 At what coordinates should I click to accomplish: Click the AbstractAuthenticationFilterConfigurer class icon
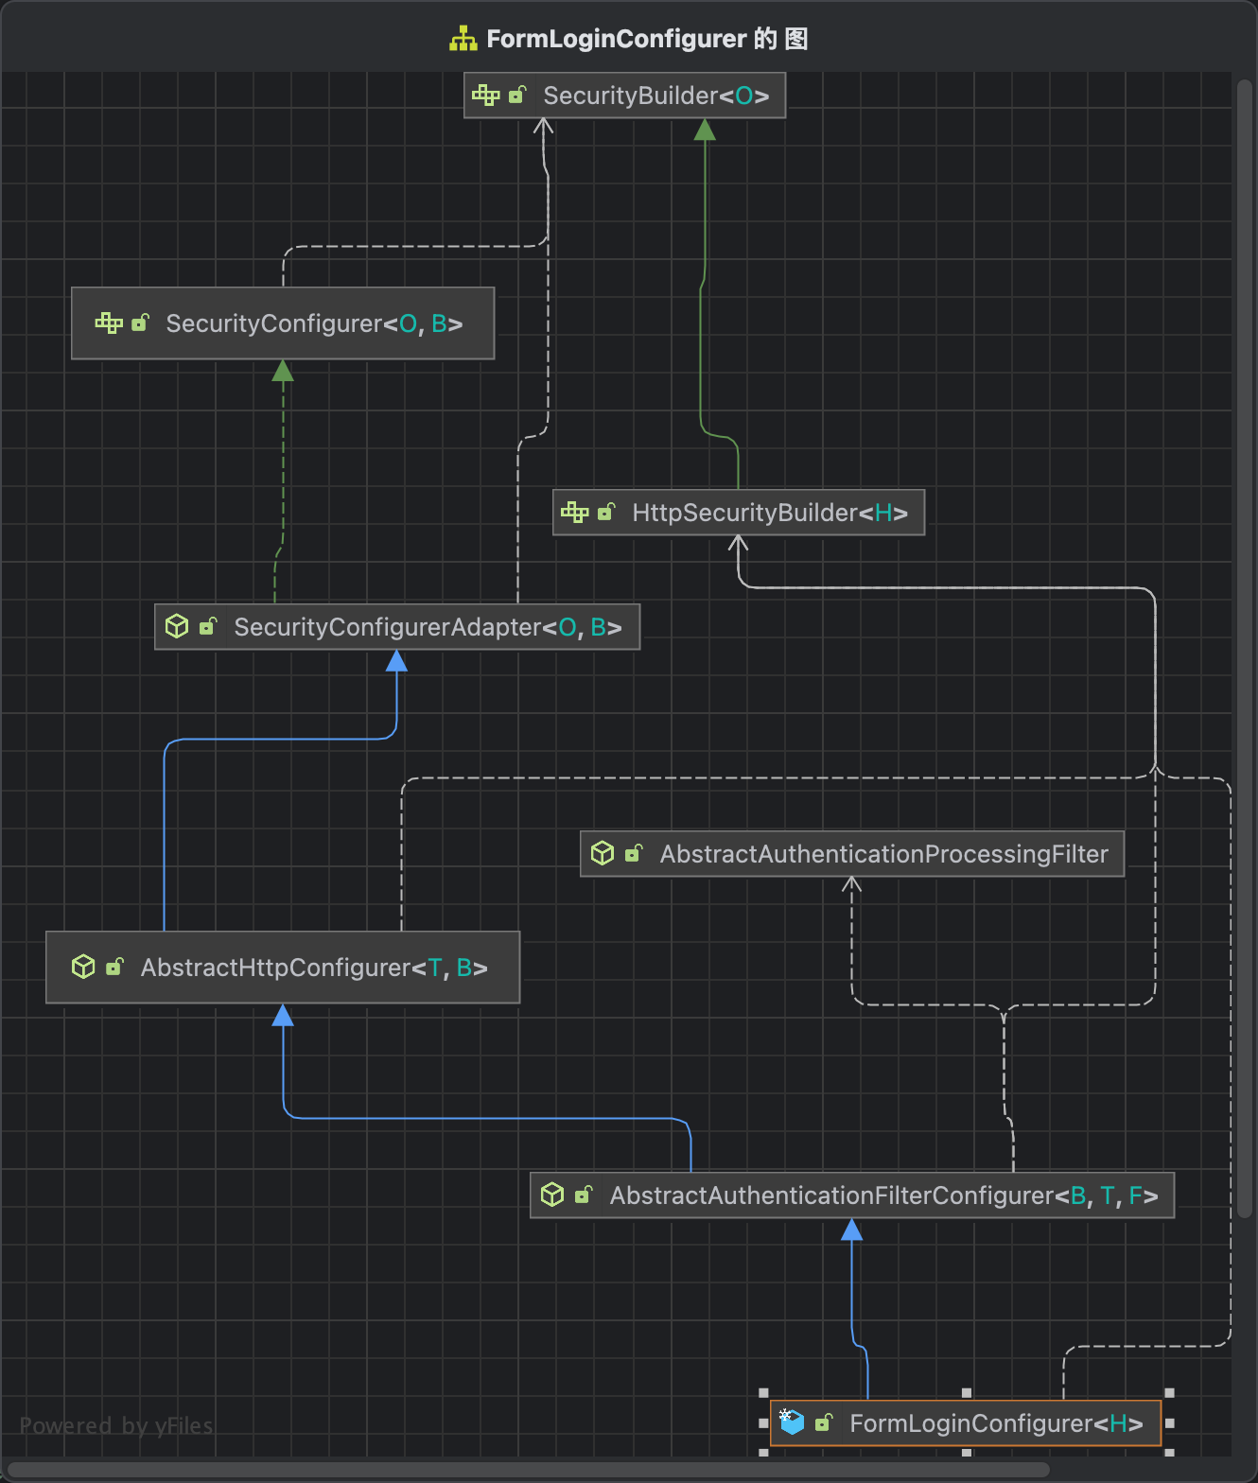[x=552, y=1195]
